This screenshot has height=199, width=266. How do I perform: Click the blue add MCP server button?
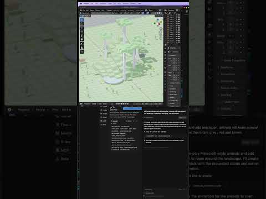coord(132,108)
